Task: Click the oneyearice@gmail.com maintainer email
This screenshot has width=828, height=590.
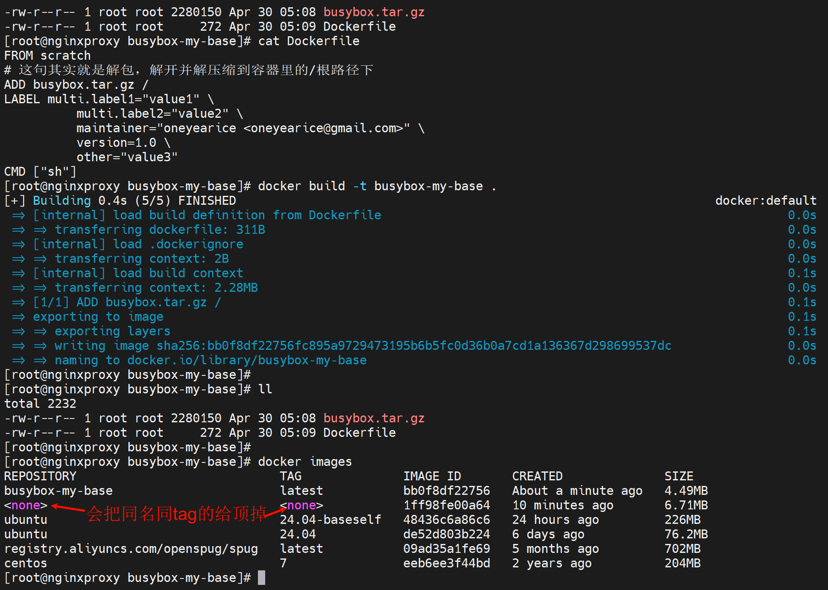Action: coord(327,128)
